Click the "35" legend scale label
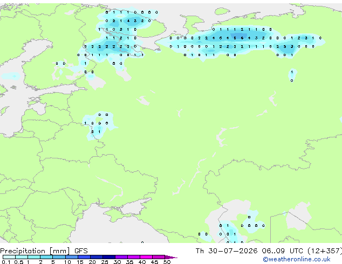Screen dimensions: 342x264 pyautogui.click(x=129, y=262)
